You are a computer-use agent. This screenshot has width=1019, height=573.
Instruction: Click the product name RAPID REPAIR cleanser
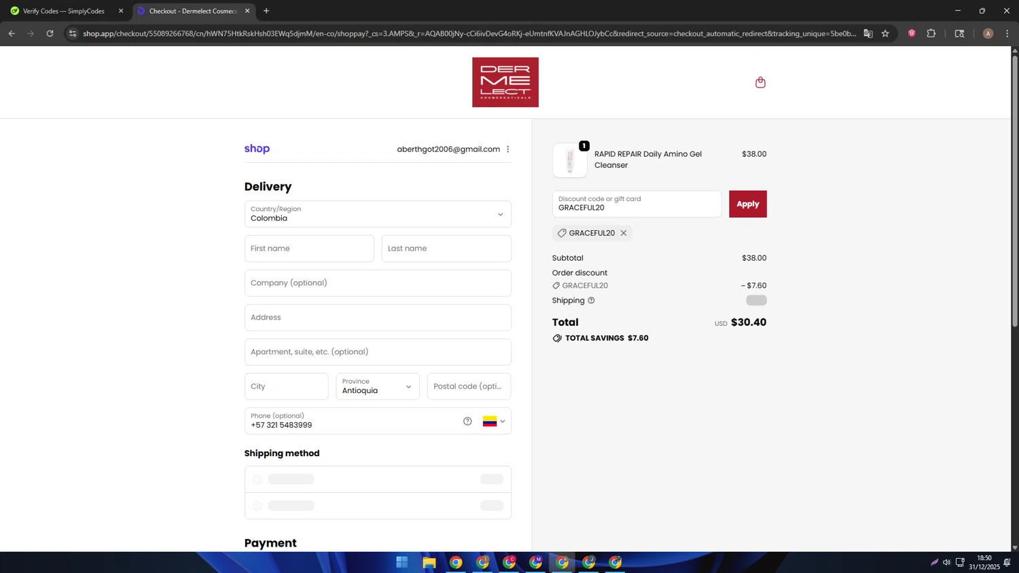point(648,160)
